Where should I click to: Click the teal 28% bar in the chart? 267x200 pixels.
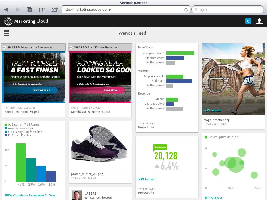pos(31,170)
